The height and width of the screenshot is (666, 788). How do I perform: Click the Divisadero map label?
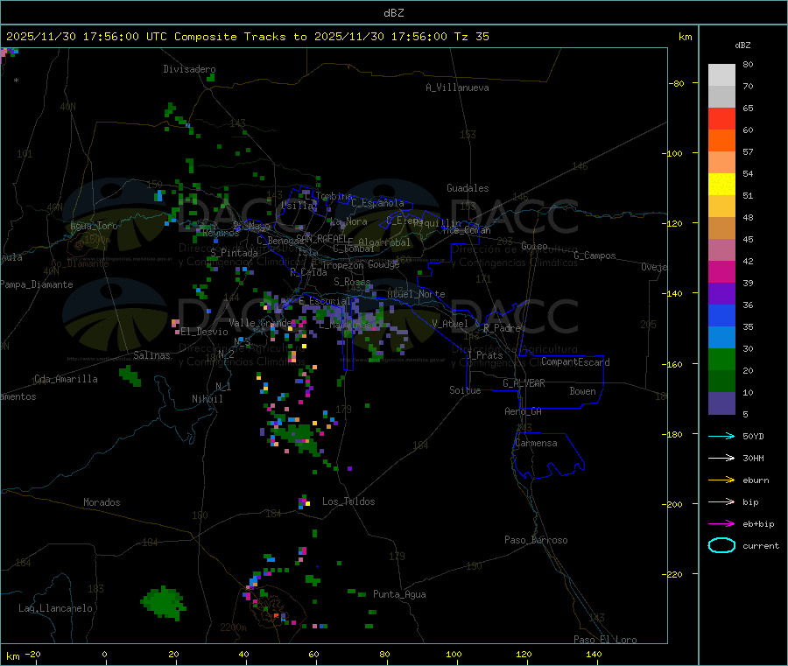pos(189,69)
